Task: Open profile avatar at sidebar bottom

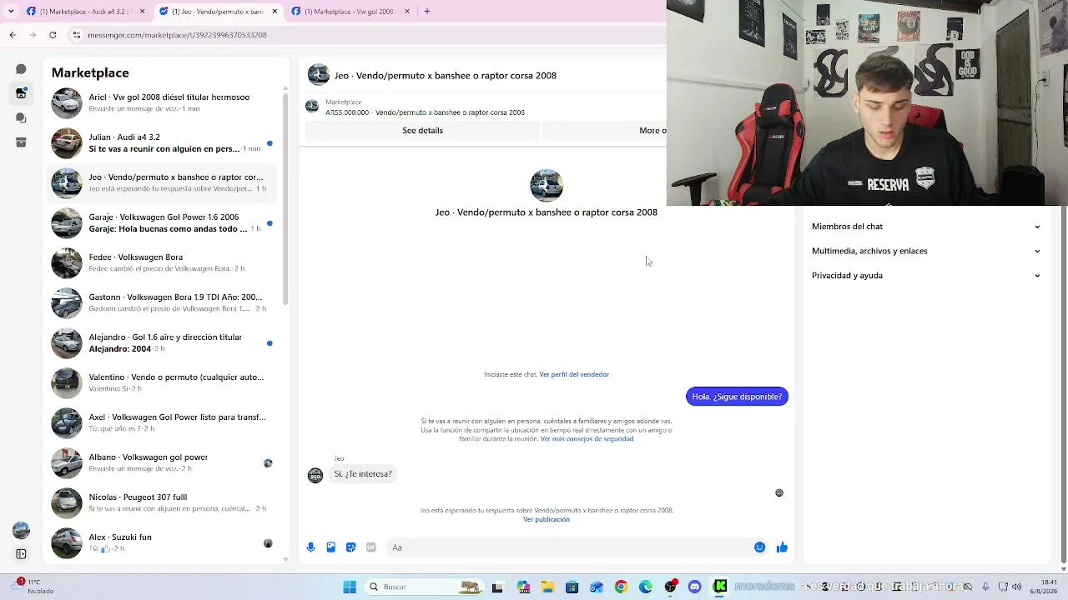Action: (x=21, y=530)
